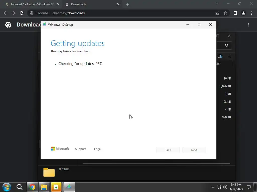
Task: Toggle the preview pane icon in file explorer
Action: point(220,56)
